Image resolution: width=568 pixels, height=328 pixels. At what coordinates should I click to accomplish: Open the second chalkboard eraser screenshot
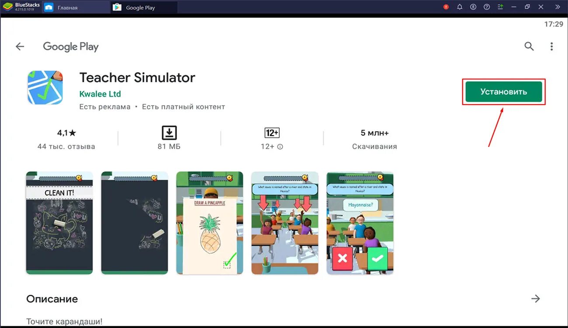[135, 223]
